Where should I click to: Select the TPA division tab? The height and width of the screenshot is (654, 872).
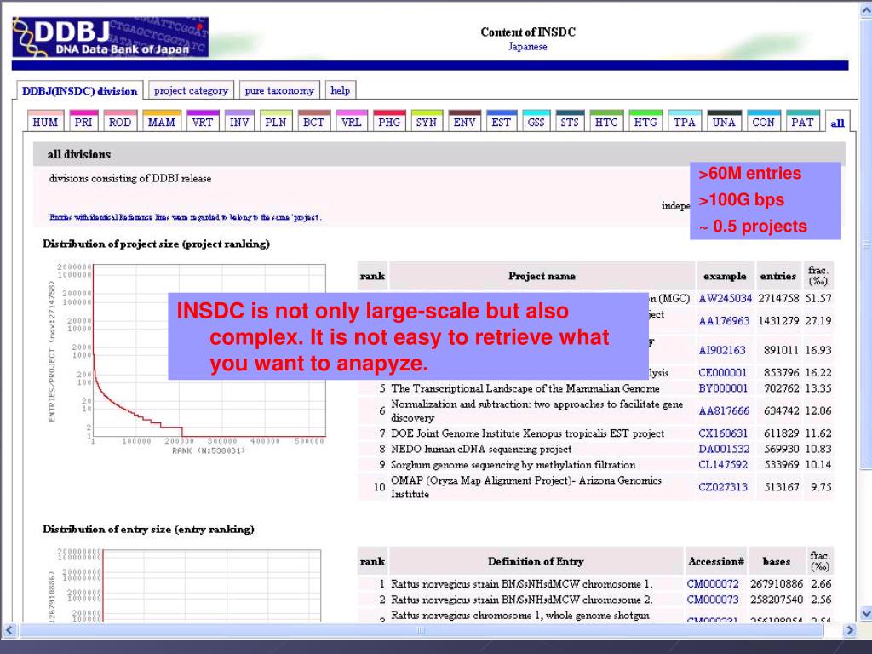tap(685, 121)
